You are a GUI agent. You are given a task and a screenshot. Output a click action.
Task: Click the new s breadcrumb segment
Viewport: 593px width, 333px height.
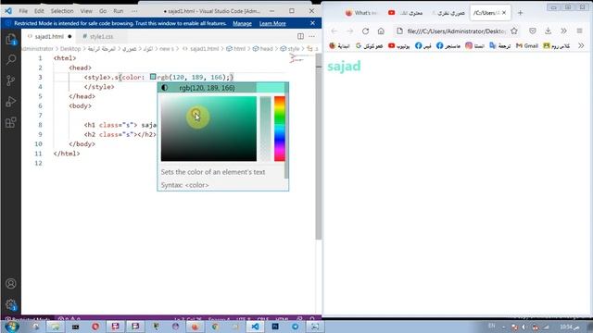point(167,49)
